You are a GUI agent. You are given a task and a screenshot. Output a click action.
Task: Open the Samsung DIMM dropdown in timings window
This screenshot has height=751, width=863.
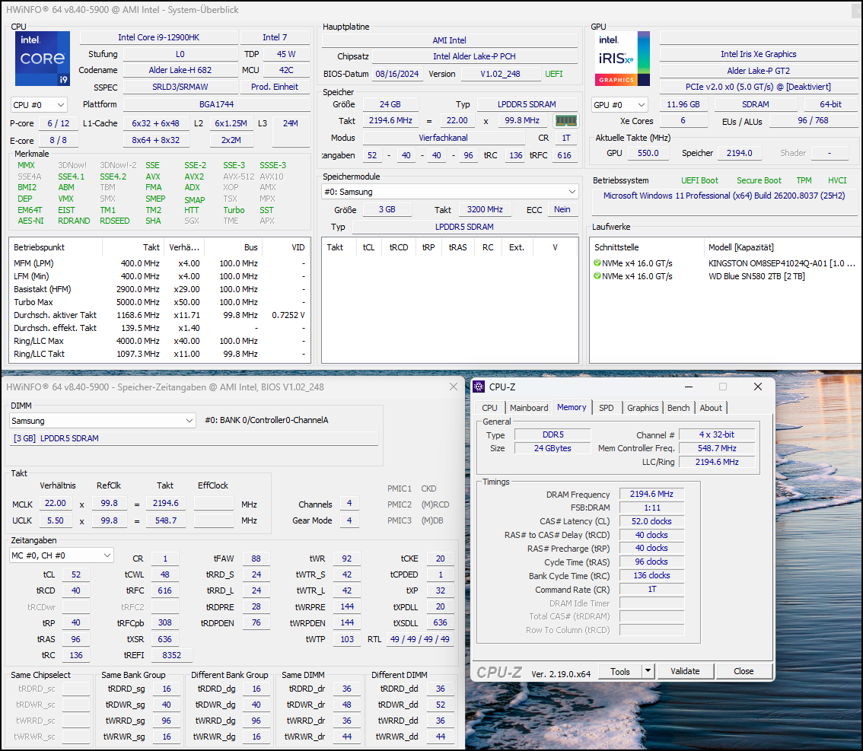(x=103, y=420)
